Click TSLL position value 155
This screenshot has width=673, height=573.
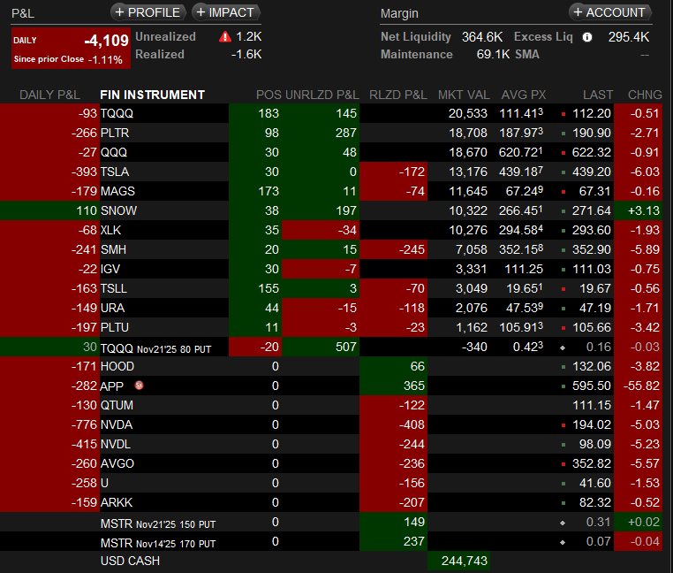tap(268, 288)
